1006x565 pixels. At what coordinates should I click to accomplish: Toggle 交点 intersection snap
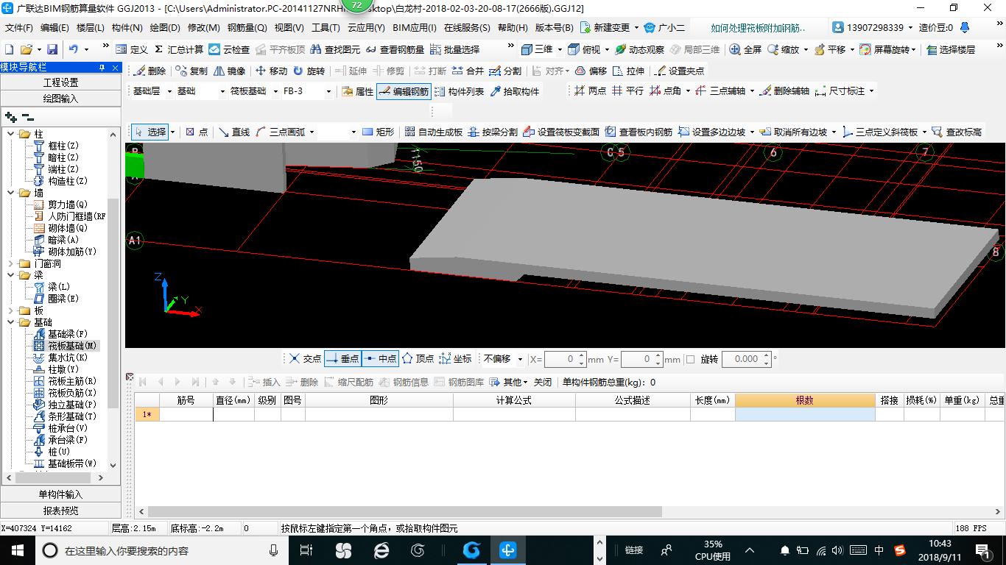pos(305,359)
